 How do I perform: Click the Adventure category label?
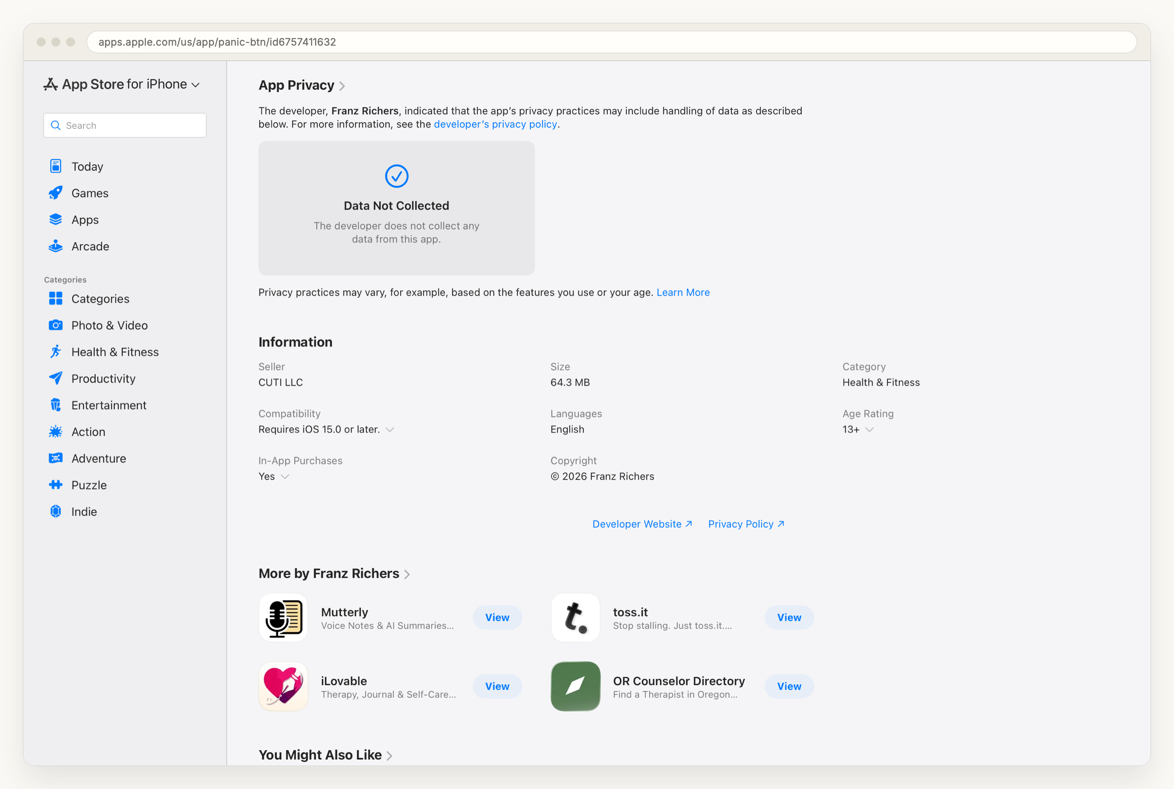[x=99, y=459]
